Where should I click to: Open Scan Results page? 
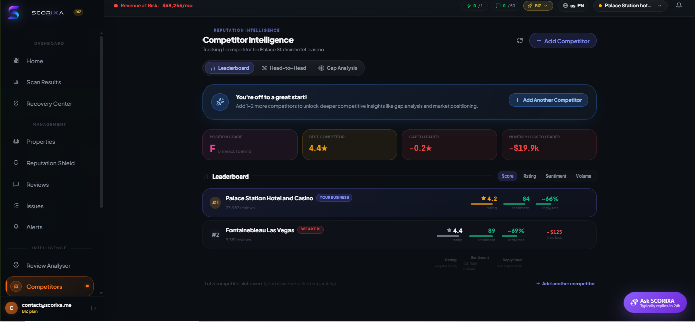pos(44,82)
